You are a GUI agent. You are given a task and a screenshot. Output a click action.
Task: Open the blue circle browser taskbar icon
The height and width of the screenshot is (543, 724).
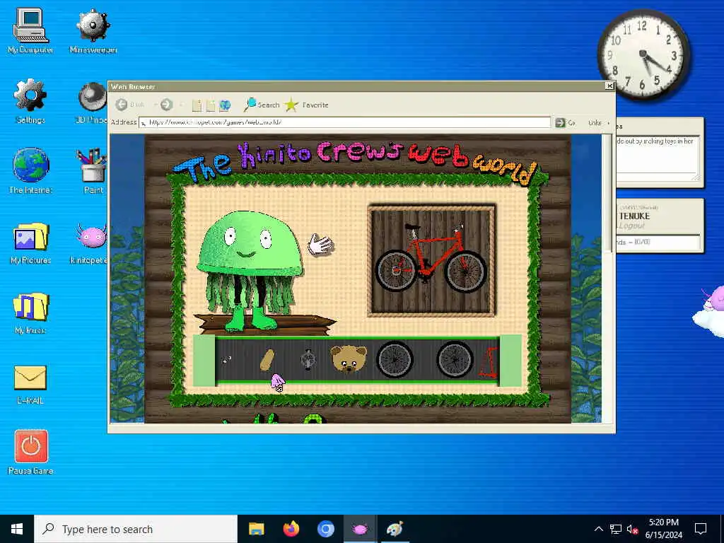[325, 529]
